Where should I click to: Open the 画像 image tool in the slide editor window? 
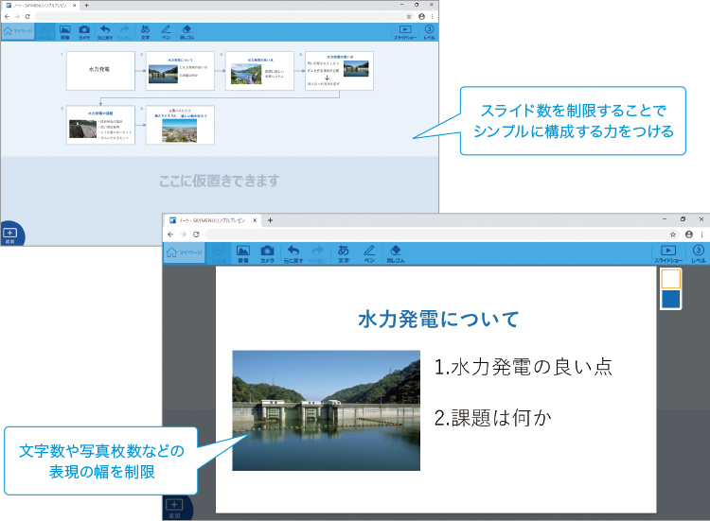tap(242, 252)
